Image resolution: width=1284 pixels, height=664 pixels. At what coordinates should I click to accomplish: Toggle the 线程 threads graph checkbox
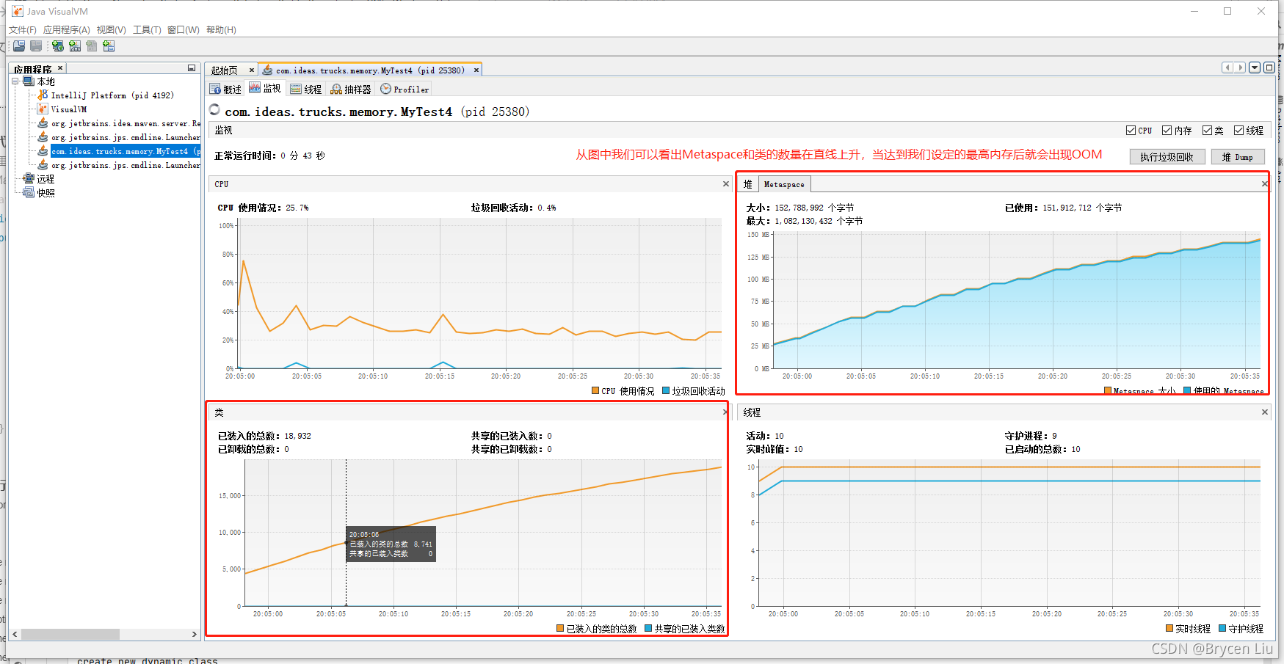click(x=1238, y=131)
